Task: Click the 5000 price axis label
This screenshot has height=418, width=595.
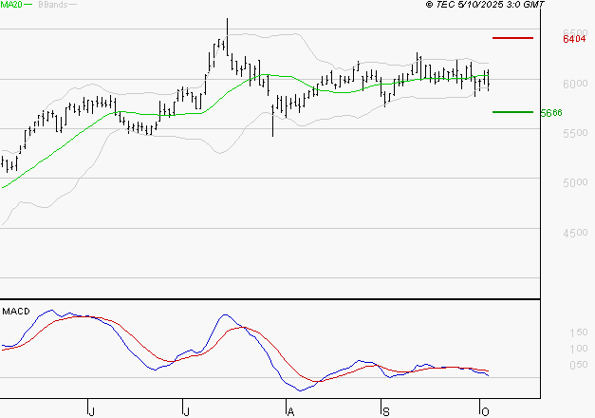Action: pyautogui.click(x=575, y=182)
